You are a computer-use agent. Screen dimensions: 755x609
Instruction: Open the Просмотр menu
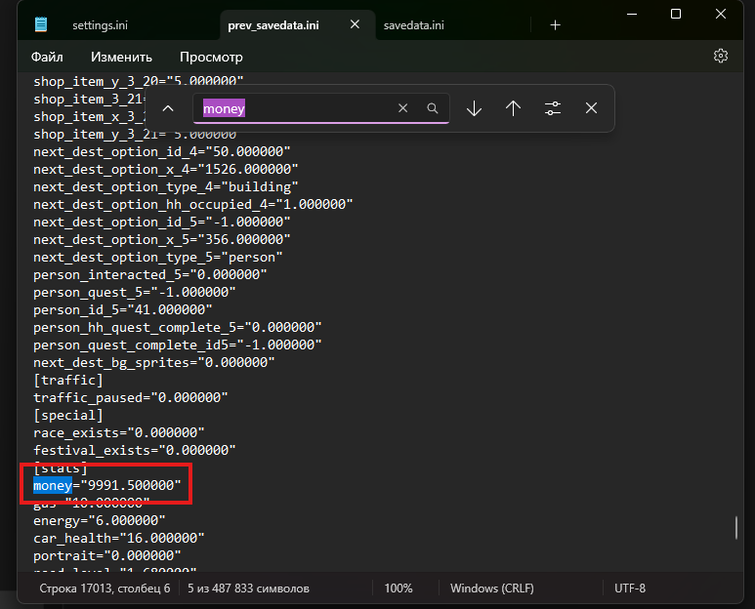[x=211, y=57]
